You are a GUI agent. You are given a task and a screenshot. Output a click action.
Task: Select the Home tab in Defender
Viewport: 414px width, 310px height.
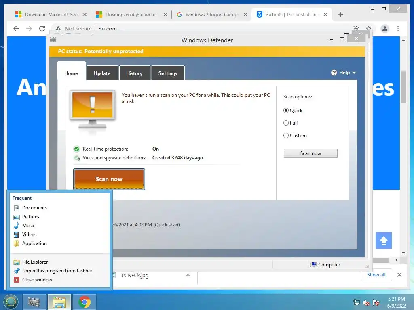[x=71, y=73]
